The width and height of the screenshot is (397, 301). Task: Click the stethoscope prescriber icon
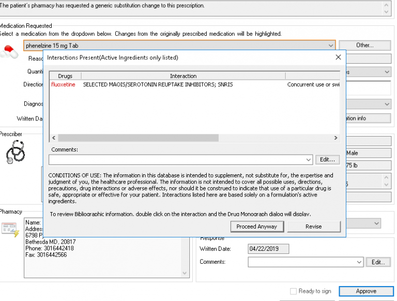pyautogui.click(x=16, y=152)
